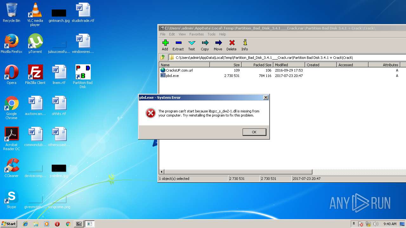The image size is (406, 228).
Task: Select the pbd.exe file row
Action: coord(282,76)
